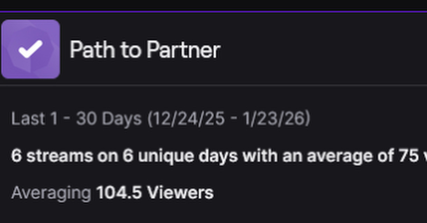This screenshot has height=223, width=427.
Task: Click the 6 streams requirement text
Action: point(52,156)
